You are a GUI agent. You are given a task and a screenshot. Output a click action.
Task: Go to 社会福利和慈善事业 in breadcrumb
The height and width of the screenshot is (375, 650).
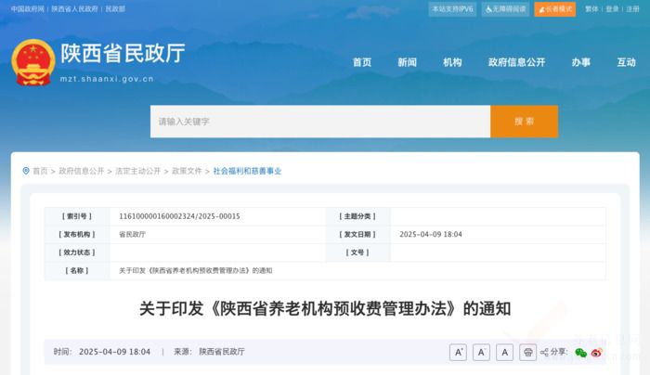point(247,171)
